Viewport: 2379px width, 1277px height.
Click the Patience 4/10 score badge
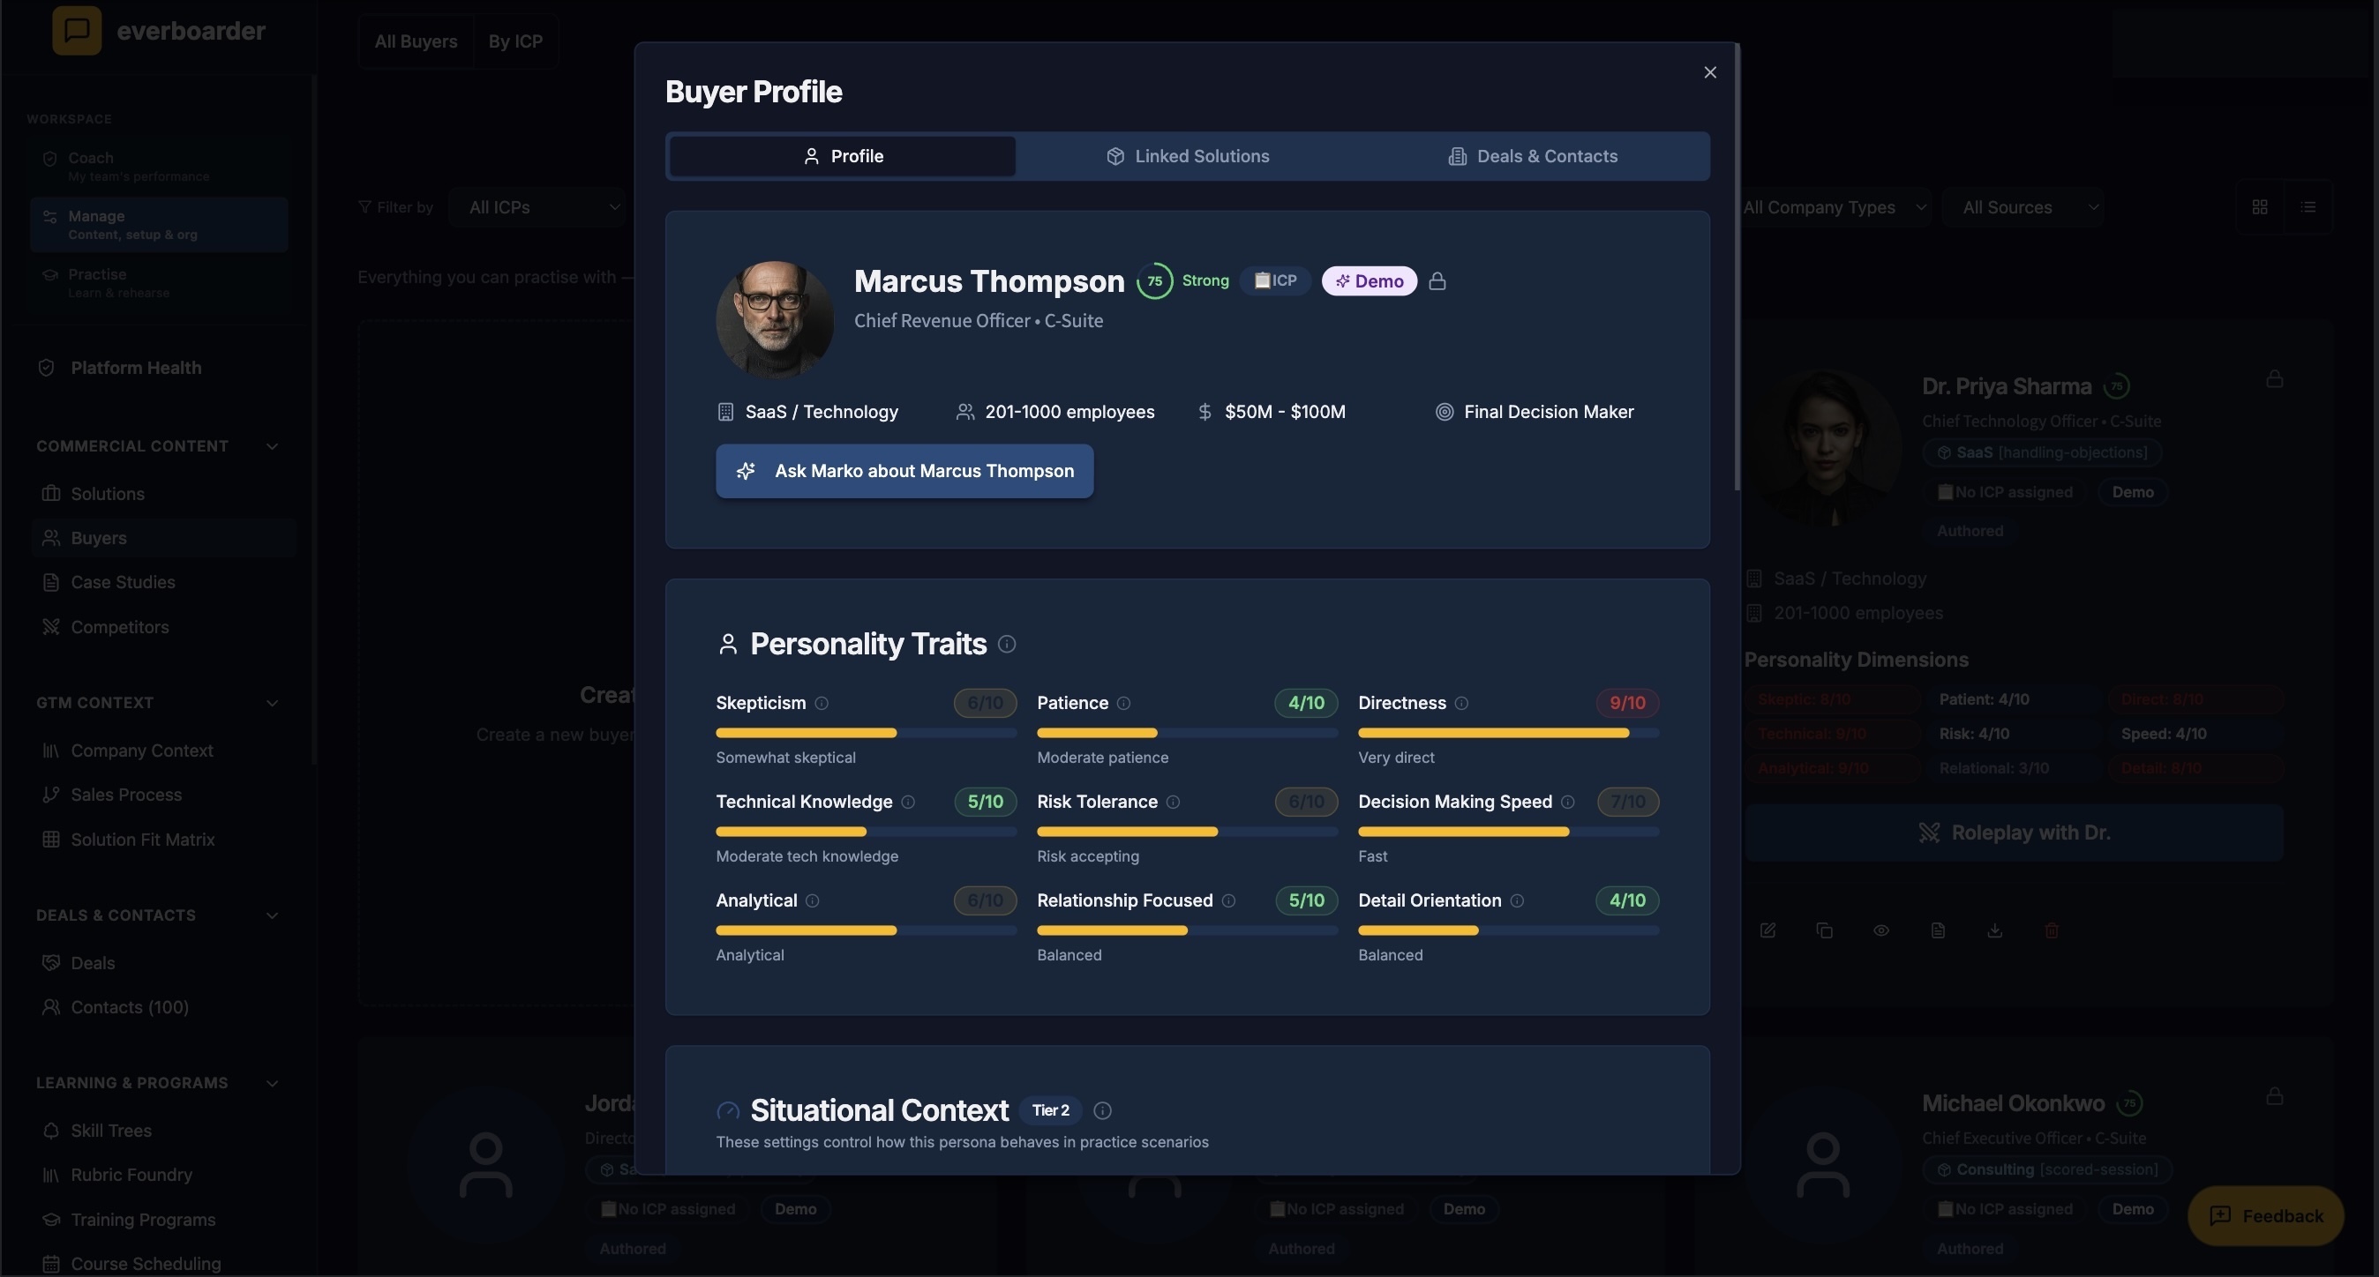(1306, 703)
